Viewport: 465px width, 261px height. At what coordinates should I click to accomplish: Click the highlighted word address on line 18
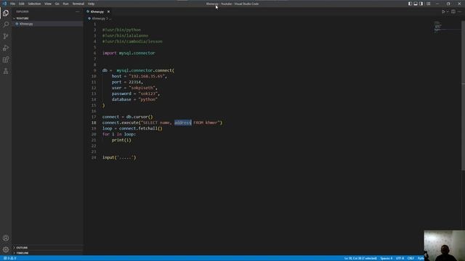pos(182,123)
